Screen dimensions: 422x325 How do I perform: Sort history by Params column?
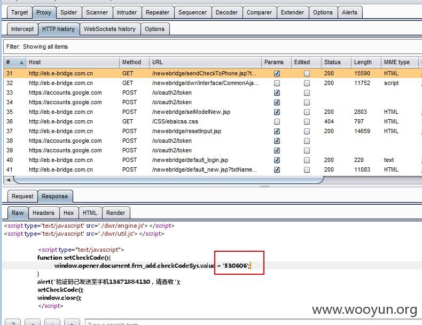[276, 62]
